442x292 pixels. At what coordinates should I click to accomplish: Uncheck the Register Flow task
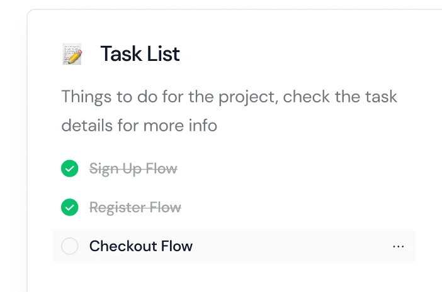[70, 207]
